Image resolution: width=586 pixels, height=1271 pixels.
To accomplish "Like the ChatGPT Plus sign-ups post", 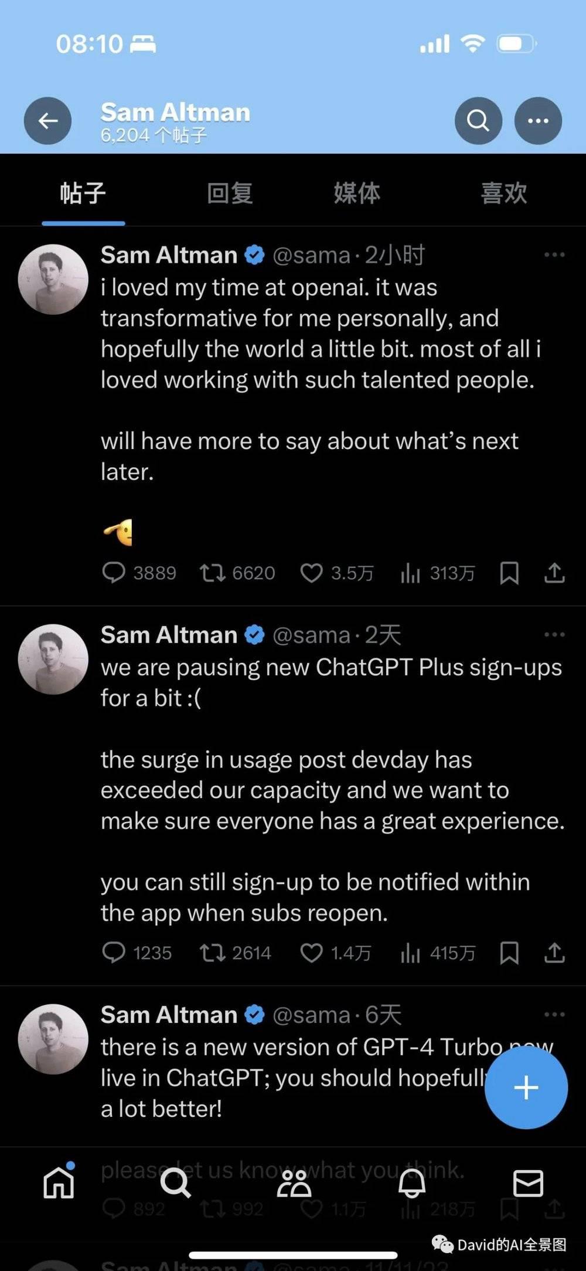I will 312,953.
